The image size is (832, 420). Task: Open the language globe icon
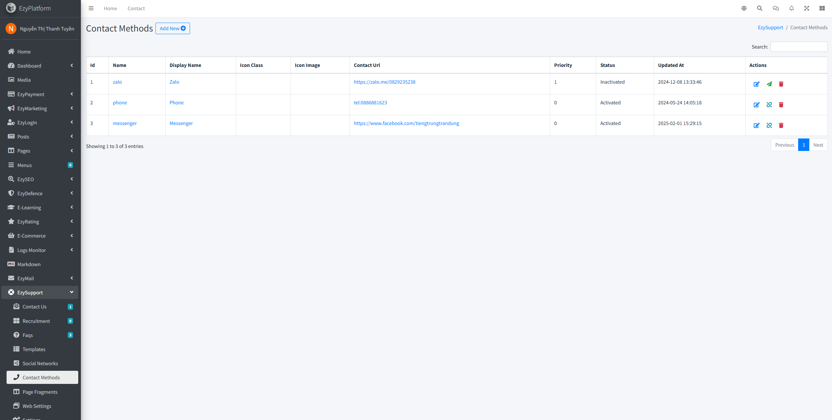(x=744, y=8)
